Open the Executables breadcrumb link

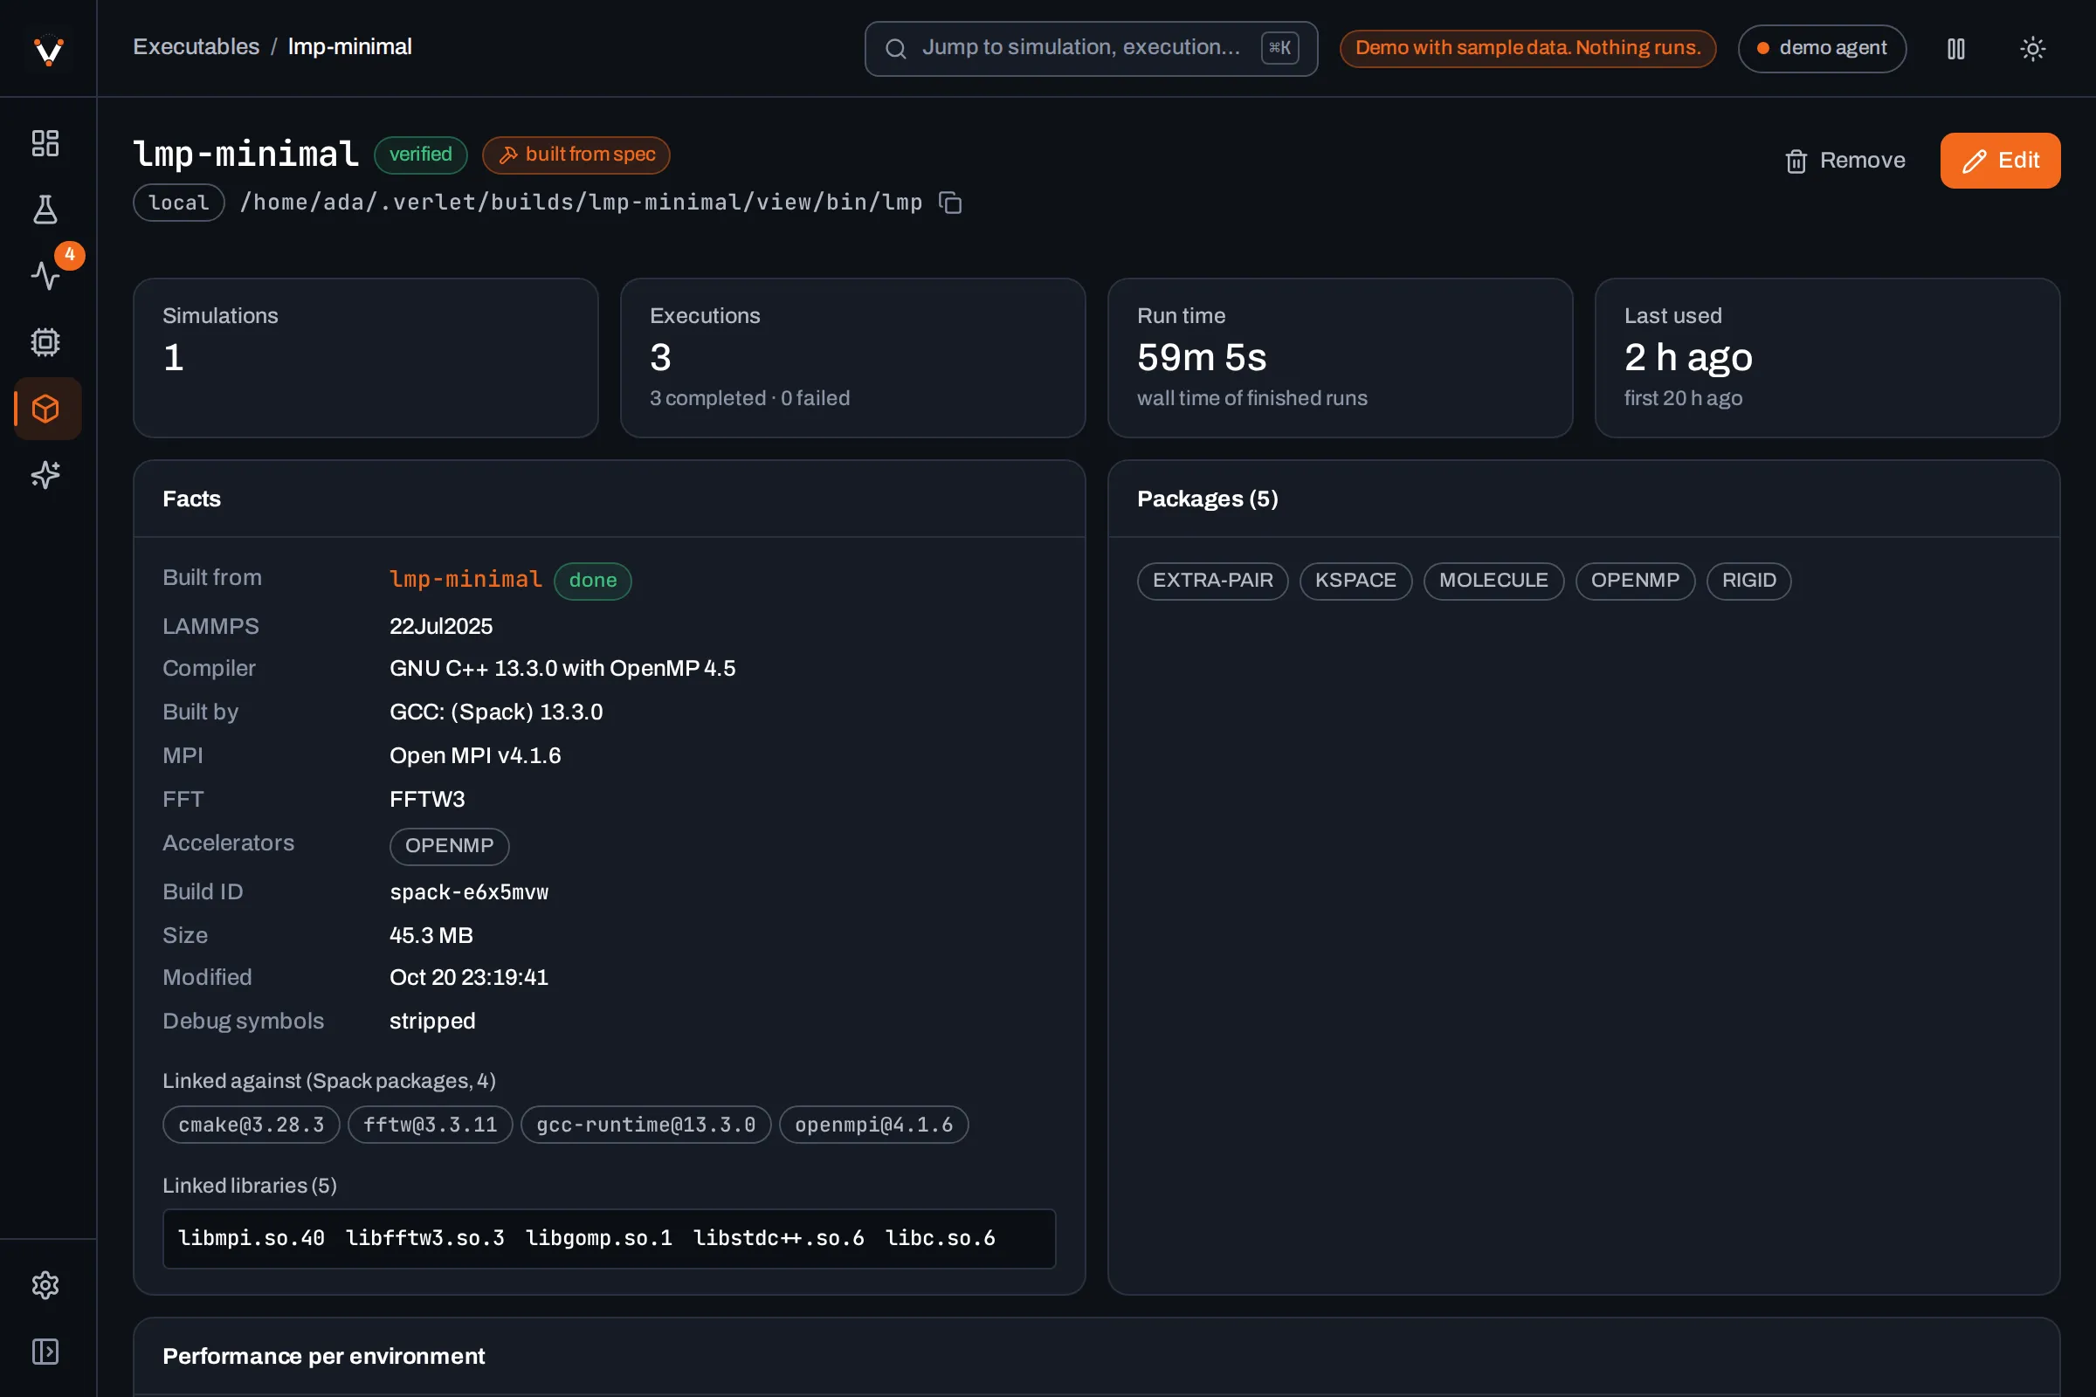(x=196, y=46)
